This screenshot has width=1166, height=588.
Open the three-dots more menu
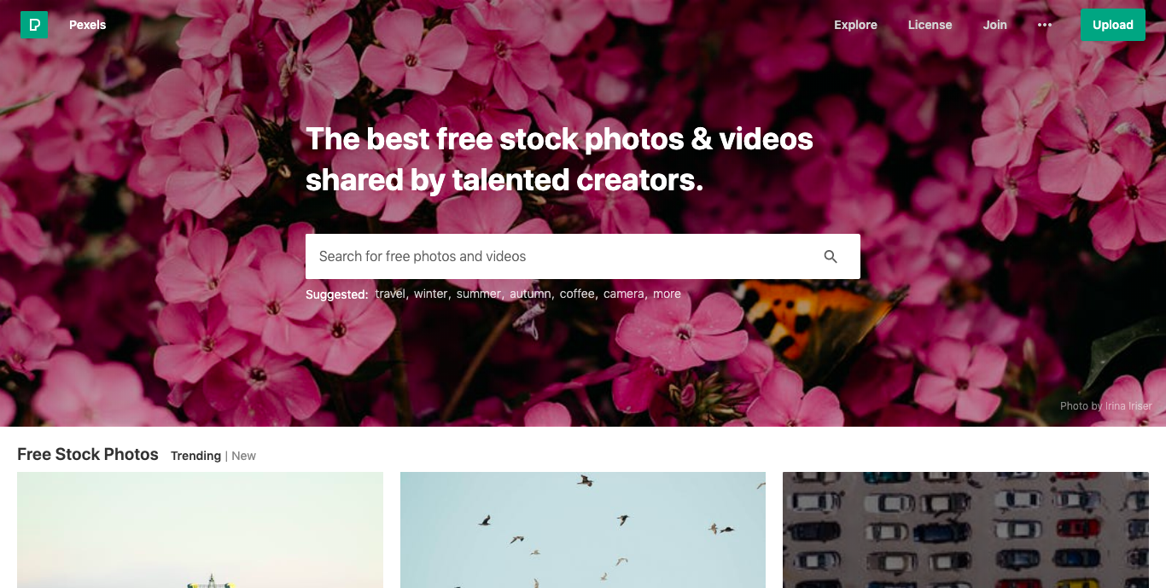click(1044, 25)
